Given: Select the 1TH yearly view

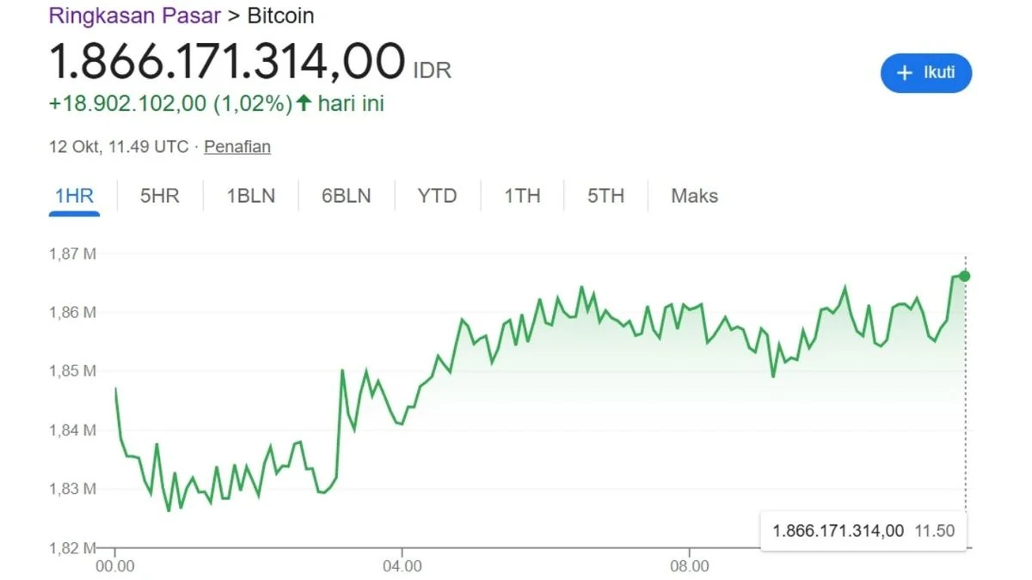Looking at the screenshot, I should 522,196.
